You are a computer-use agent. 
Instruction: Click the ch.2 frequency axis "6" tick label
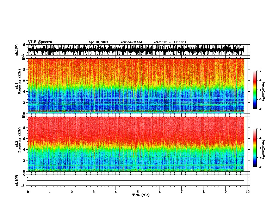pos(25,139)
